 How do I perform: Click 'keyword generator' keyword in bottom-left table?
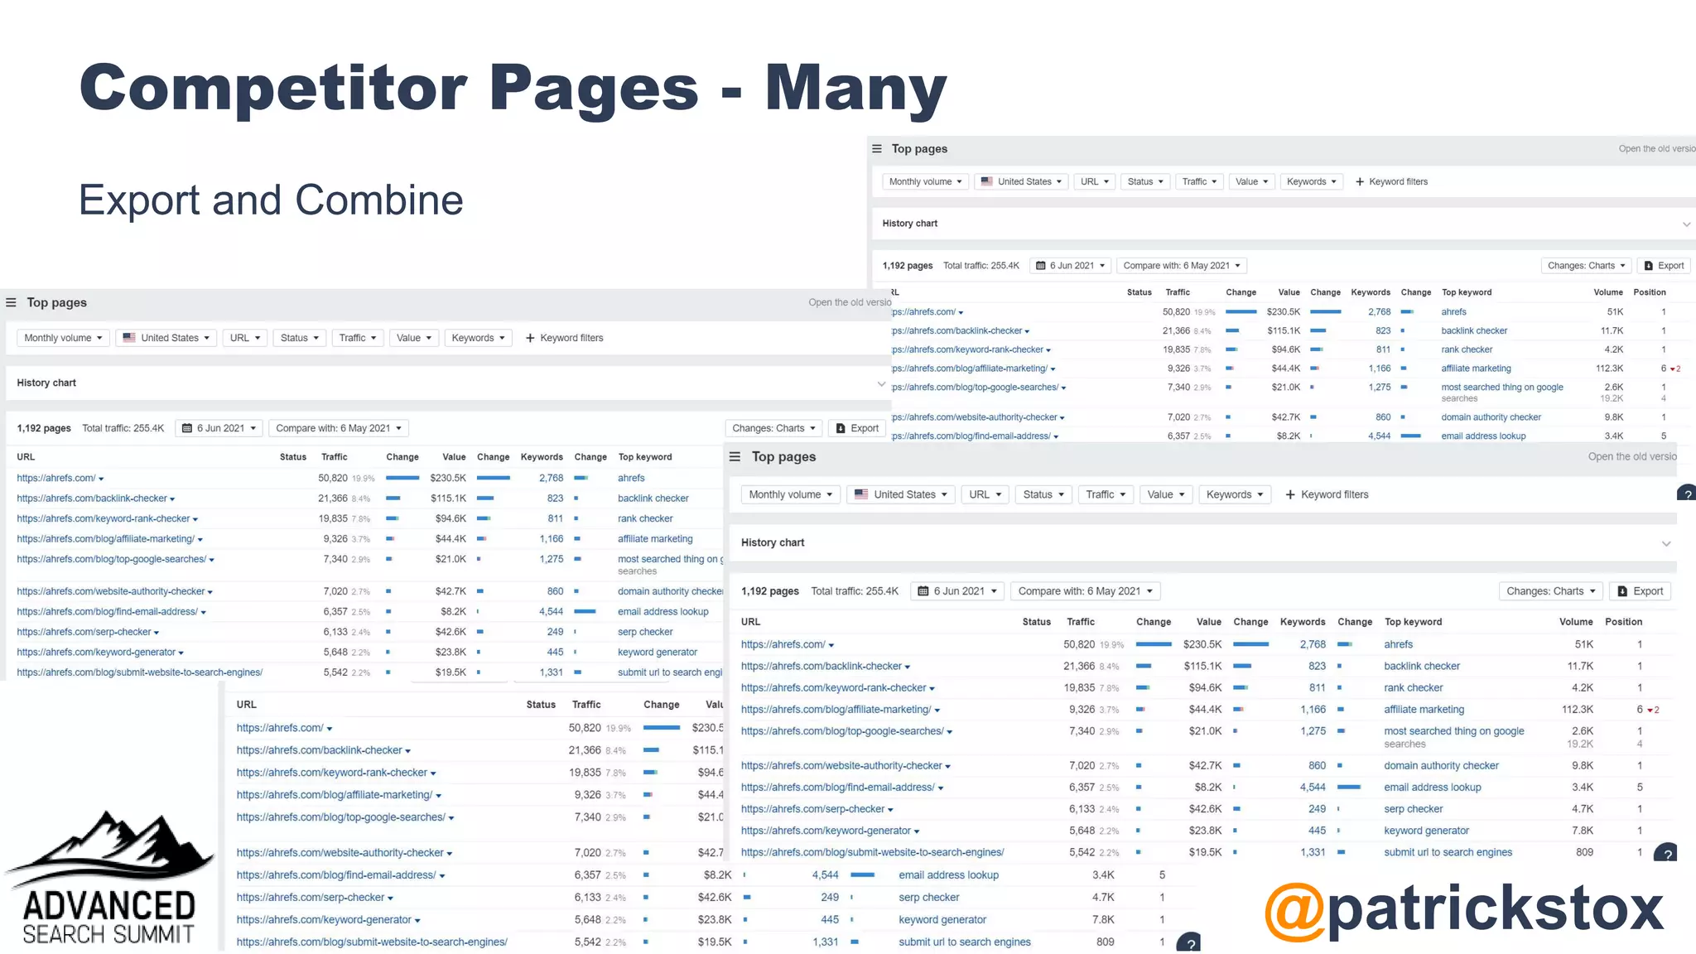942,920
